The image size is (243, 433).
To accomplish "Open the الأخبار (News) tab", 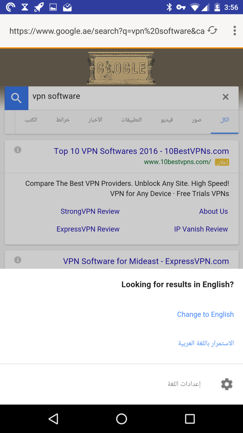I will coord(95,120).
